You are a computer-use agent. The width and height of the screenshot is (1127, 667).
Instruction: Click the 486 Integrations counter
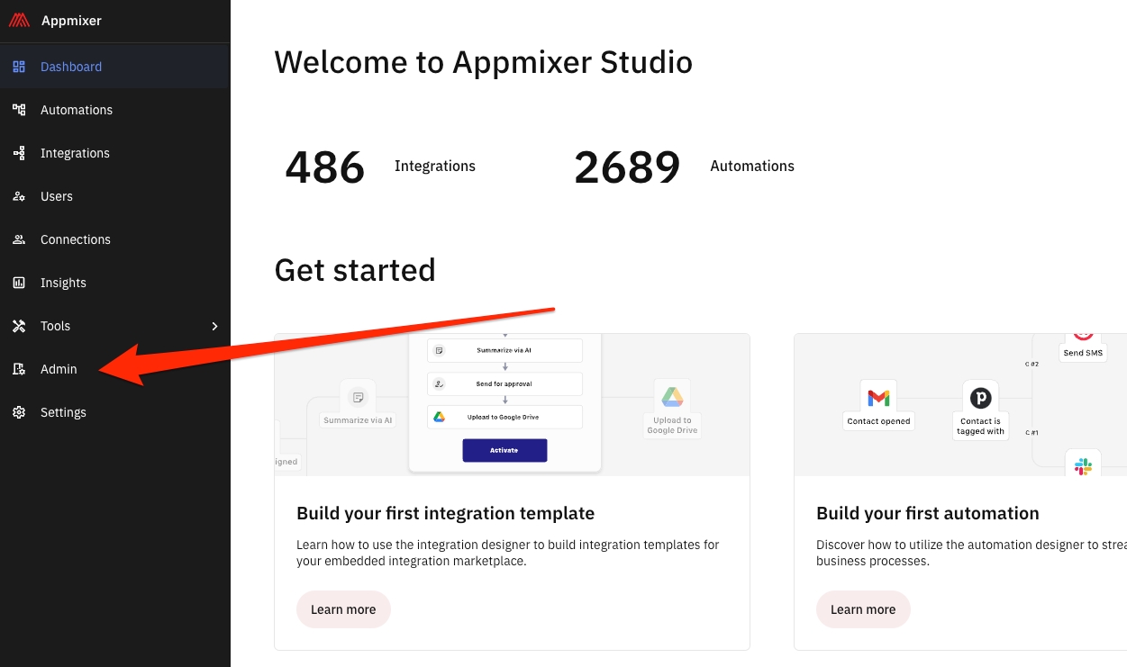[x=325, y=167]
